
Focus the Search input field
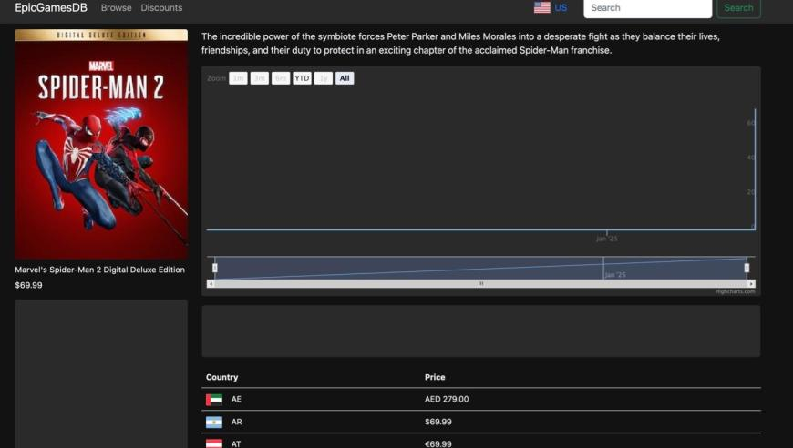647,8
